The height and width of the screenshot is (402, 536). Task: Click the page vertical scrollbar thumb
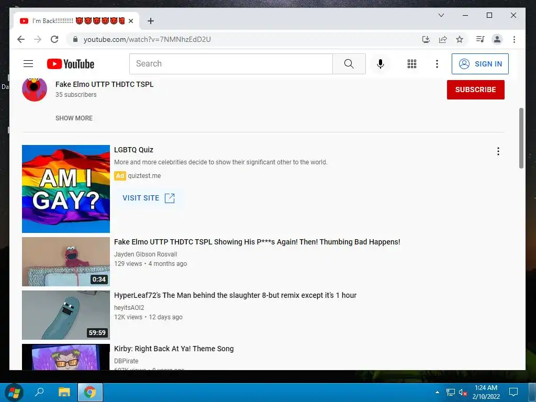(521, 138)
